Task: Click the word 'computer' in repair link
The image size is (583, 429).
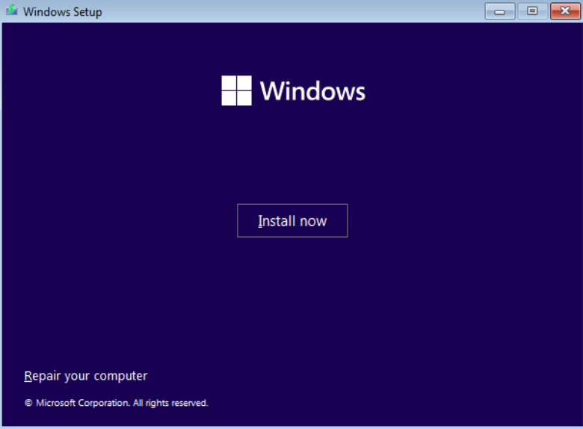Action: tap(121, 377)
